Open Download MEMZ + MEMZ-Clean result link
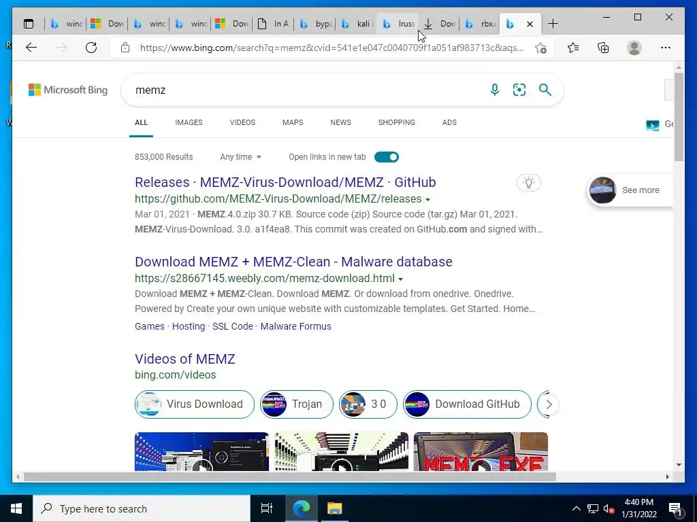697x522 pixels. tap(293, 262)
